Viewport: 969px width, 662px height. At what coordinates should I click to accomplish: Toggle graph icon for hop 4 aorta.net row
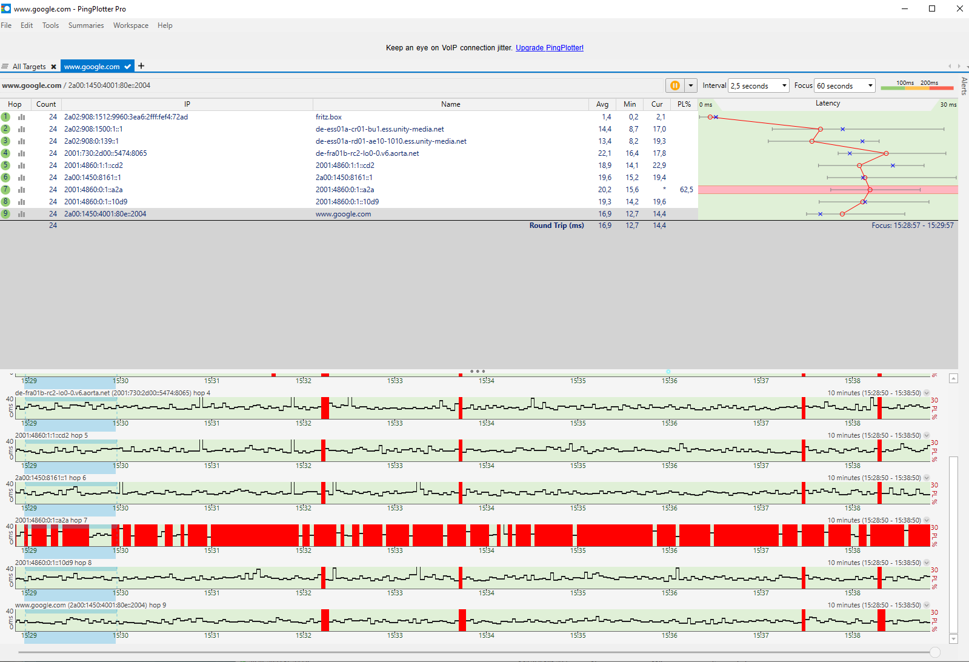22,153
